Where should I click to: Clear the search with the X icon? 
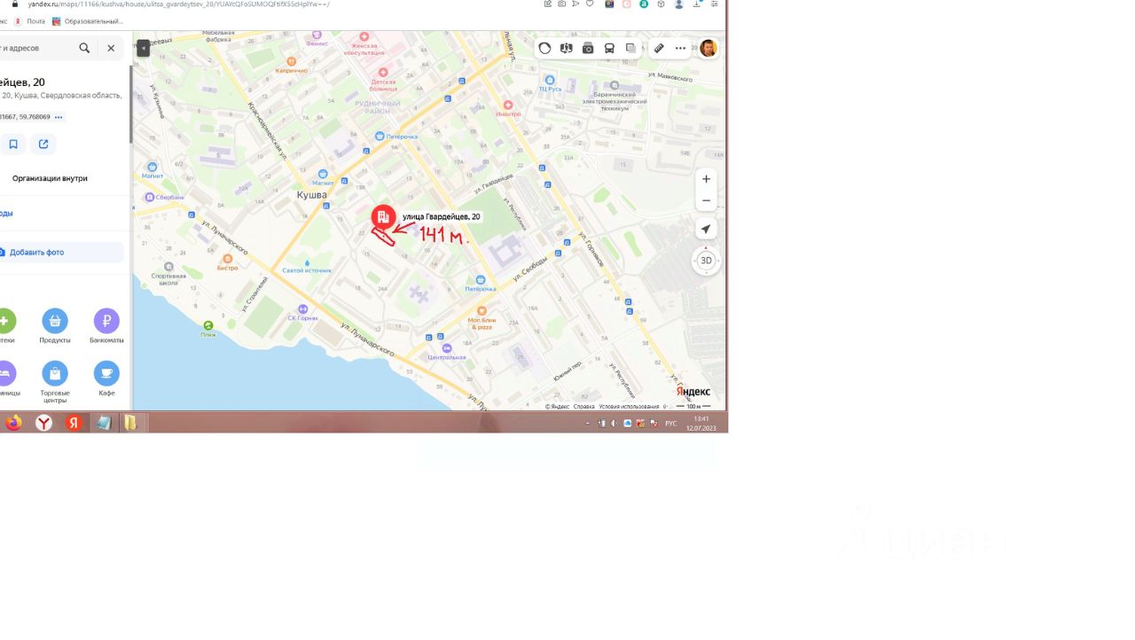111,48
